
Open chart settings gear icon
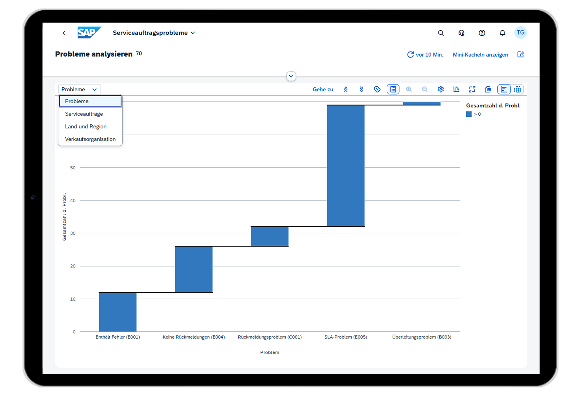tap(441, 89)
